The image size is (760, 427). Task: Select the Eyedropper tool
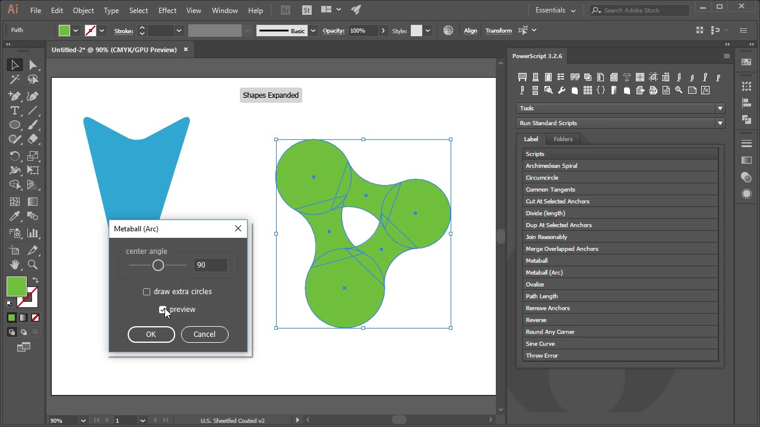pos(15,216)
